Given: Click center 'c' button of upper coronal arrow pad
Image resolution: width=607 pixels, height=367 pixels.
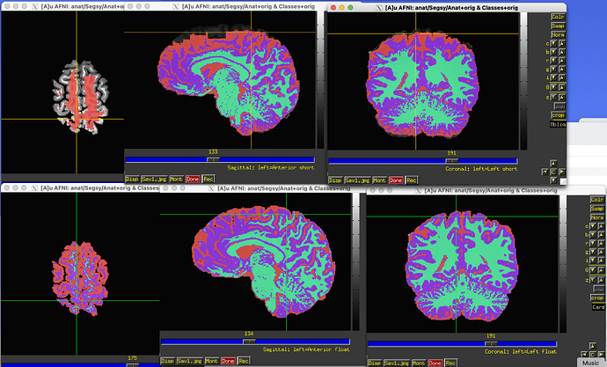Looking at the screenshot, I should point(553,172).
